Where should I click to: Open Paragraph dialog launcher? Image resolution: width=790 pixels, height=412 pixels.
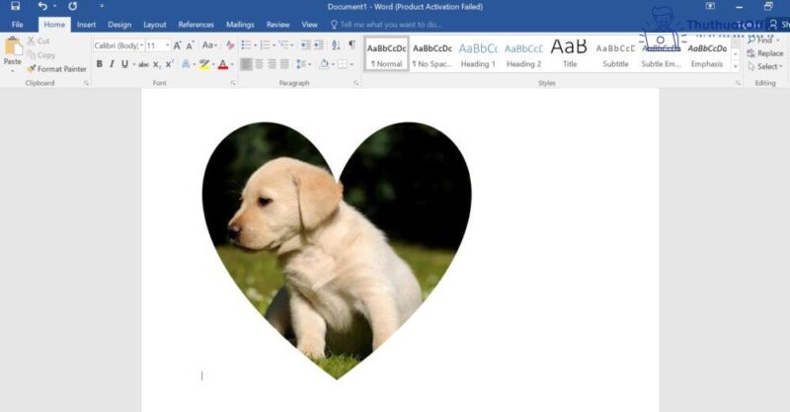tap(355, 83)
